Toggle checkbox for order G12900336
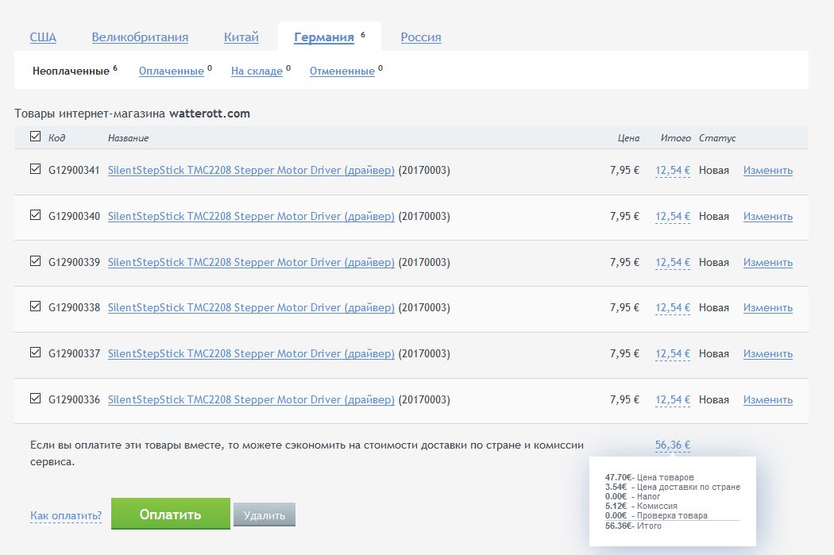The height and width of the screenshot is (555, 834). pos(35,399)
